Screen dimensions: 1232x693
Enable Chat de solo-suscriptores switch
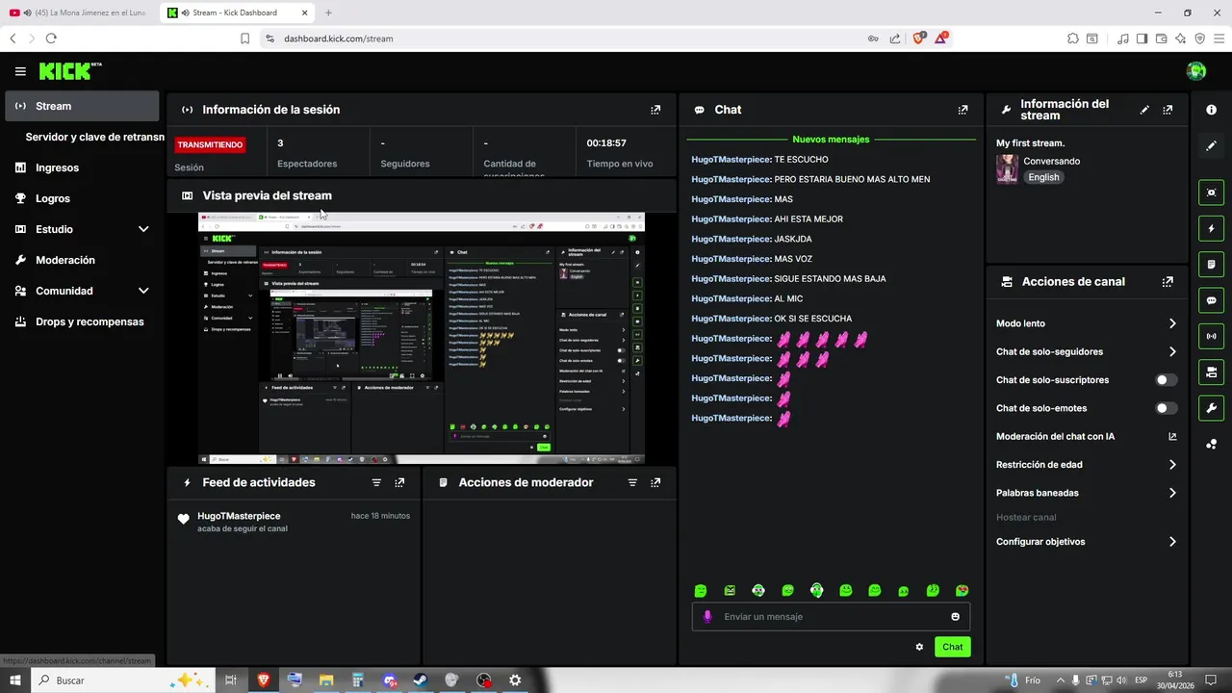click(x=1166, y=380)
